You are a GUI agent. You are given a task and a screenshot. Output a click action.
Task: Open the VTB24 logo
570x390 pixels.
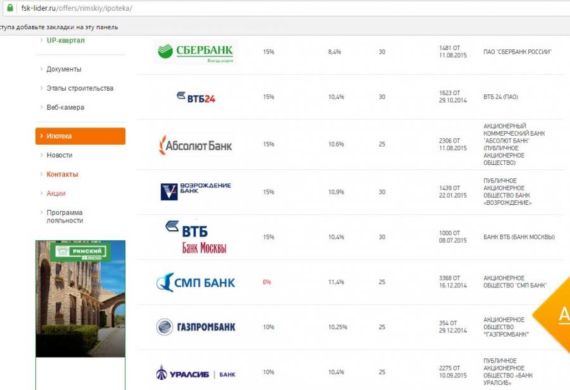(x=196, y=97)
